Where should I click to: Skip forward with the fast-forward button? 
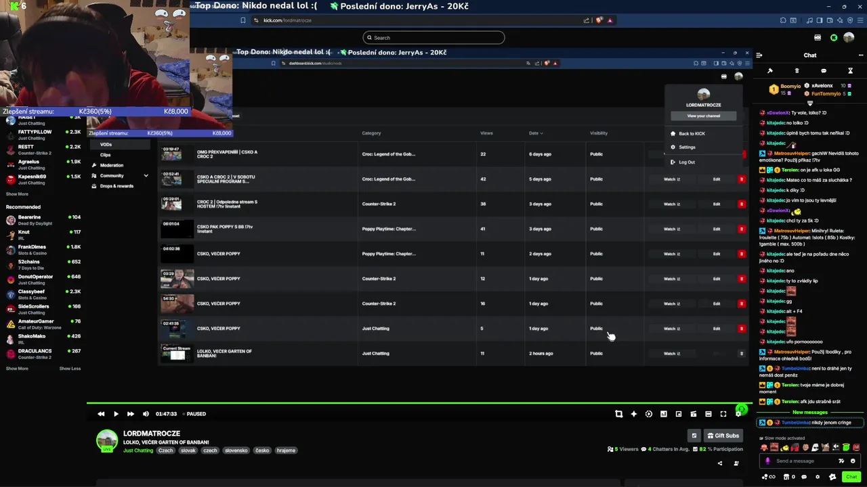131,414
